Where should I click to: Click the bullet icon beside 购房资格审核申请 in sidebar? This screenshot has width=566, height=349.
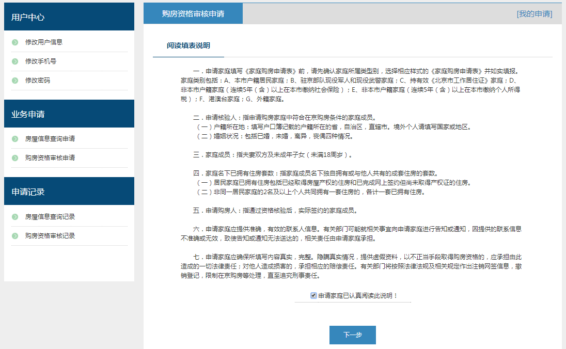pos(15,158)
